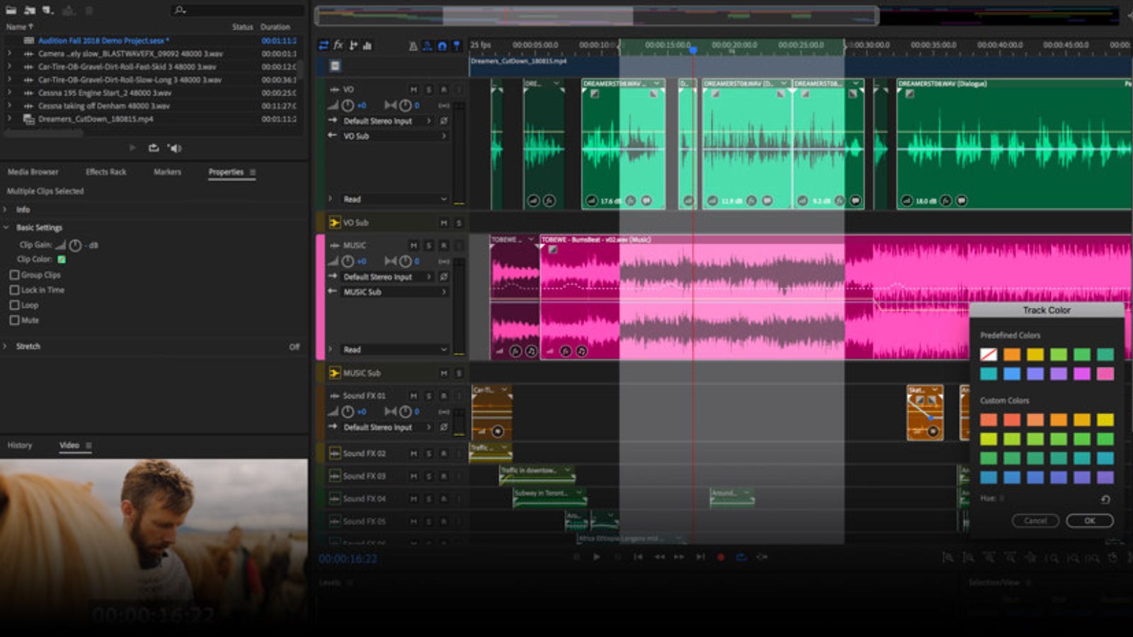Click the Inputs/Outputs toggle icon
This screenshot has height=637, width=1133.
point(324,45)
